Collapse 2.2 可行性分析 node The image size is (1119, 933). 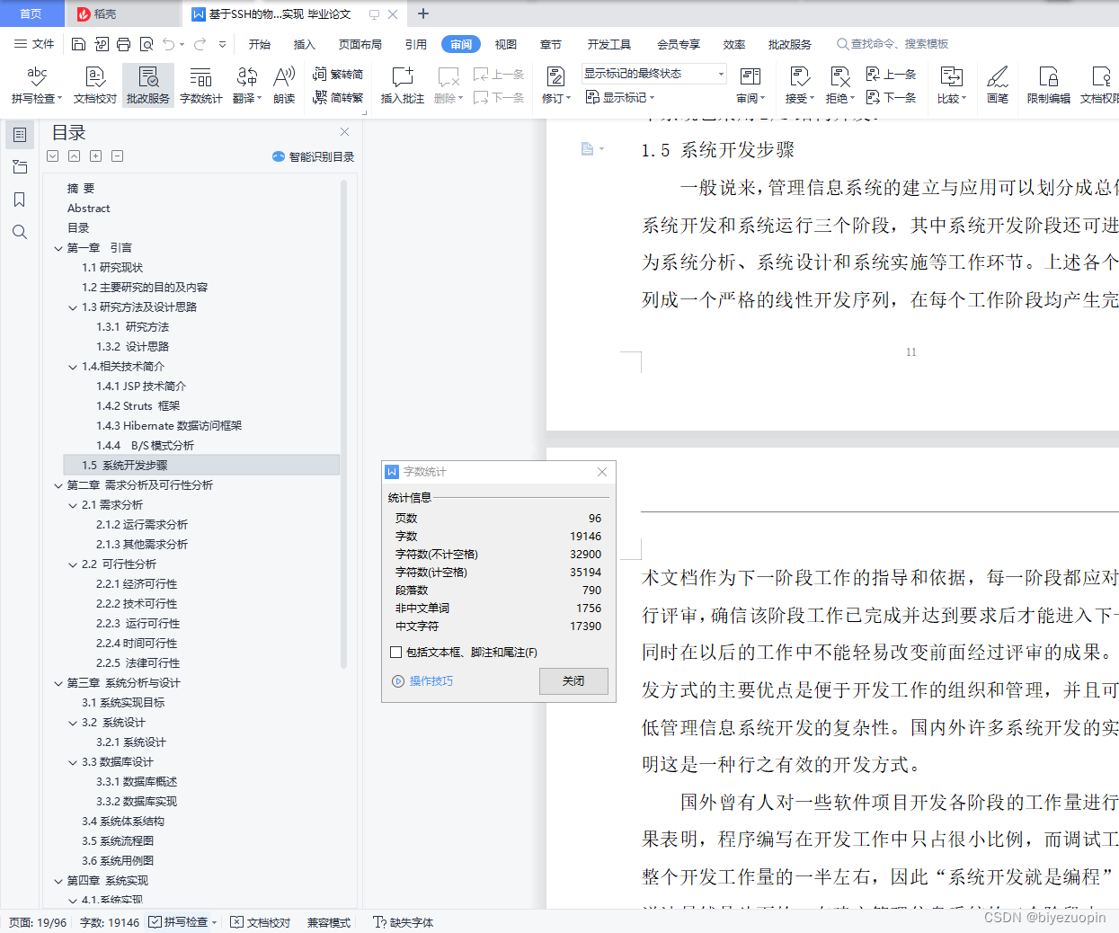[x=73, y=564]
